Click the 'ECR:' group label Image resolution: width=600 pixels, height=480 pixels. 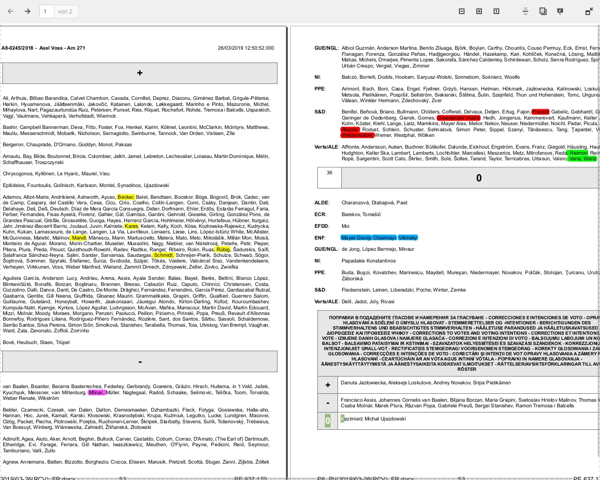[x=321, y=215]
